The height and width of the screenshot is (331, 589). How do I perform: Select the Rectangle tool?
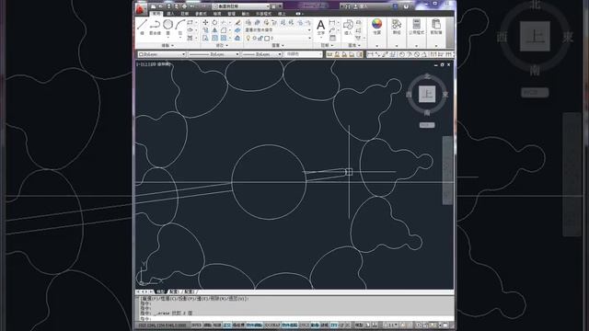190,22
